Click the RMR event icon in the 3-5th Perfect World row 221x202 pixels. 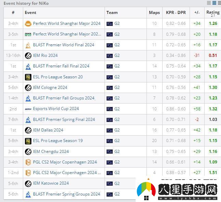28,34
